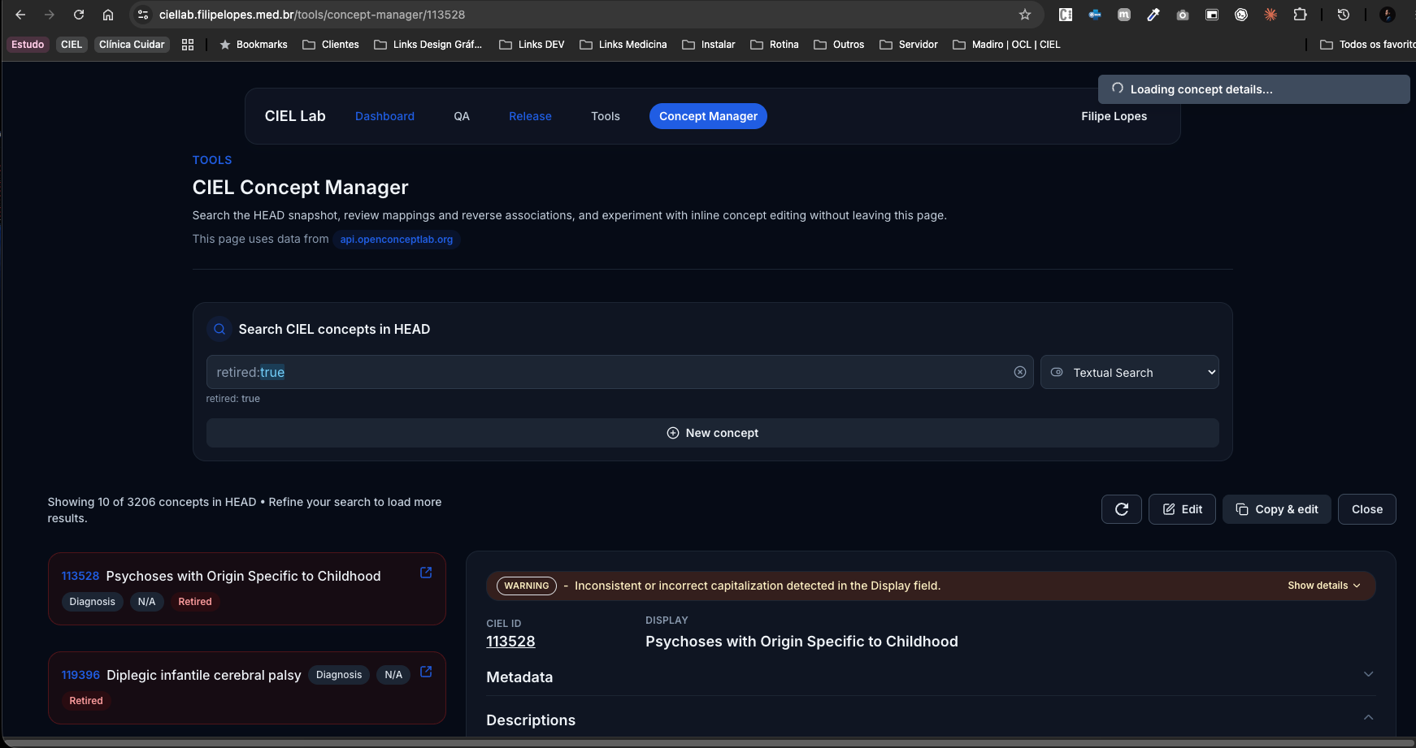Click the WARNING badge in the alert
This screenshot has width=1416, height=748.
tap(526, 586)
